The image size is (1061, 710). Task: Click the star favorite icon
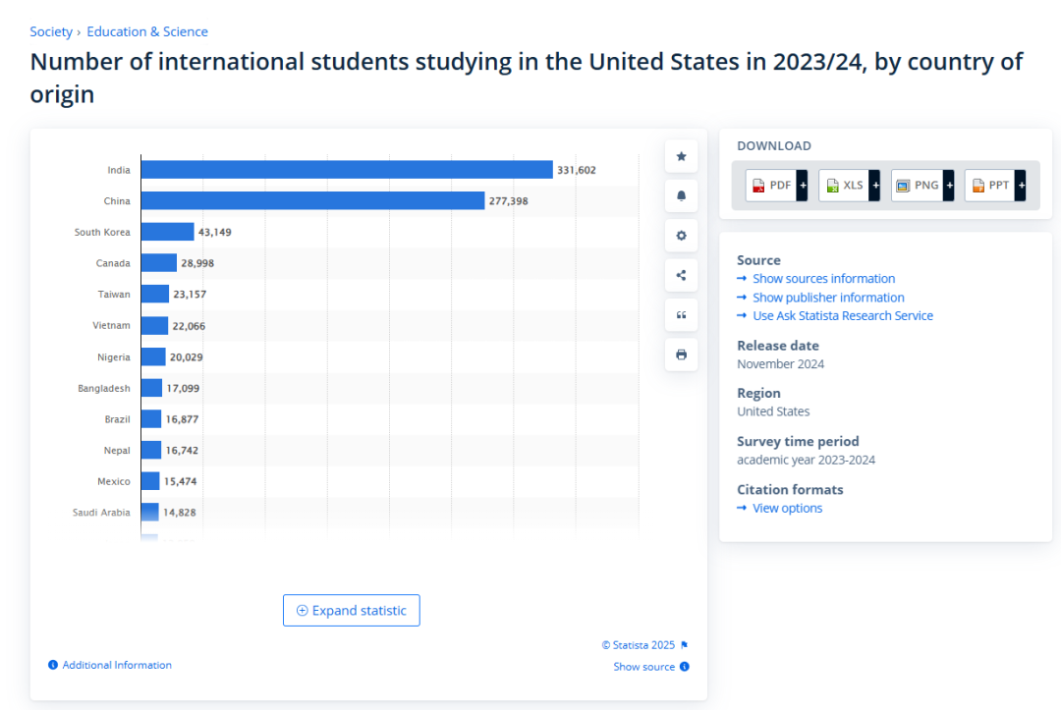(681, 156)
